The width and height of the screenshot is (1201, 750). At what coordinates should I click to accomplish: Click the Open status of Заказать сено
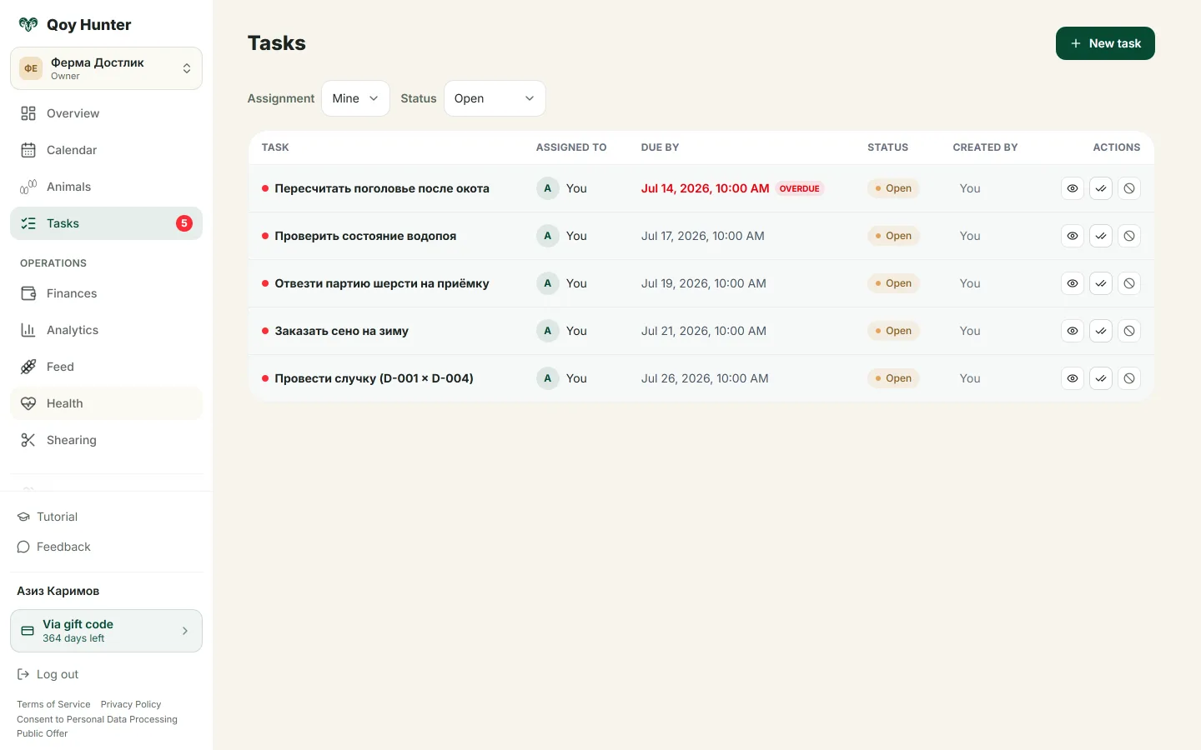893,331
